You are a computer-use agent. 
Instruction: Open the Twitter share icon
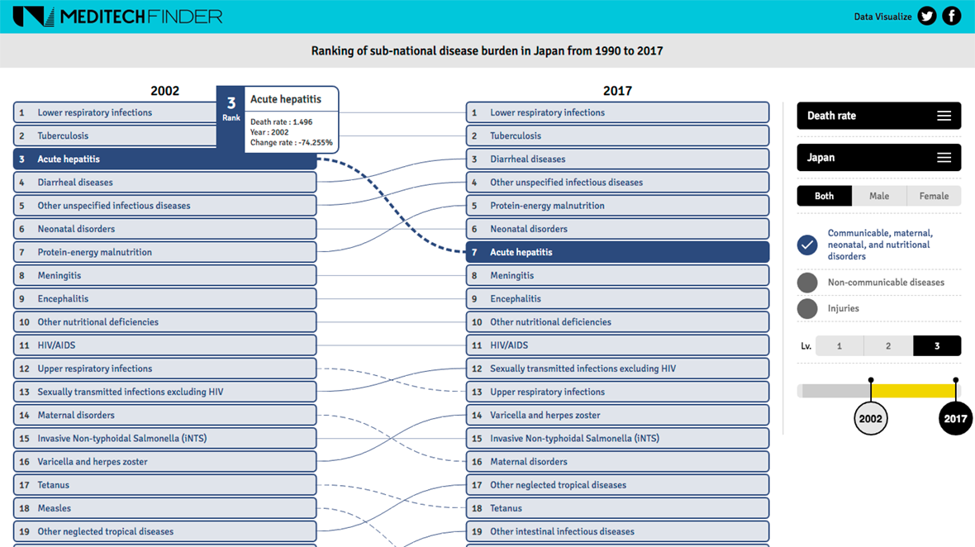[x=927, y=17]
